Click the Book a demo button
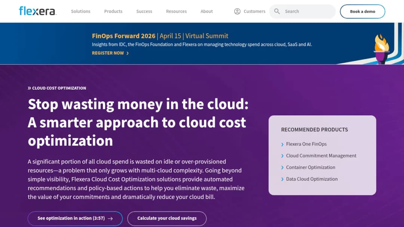 coord(362,11)
